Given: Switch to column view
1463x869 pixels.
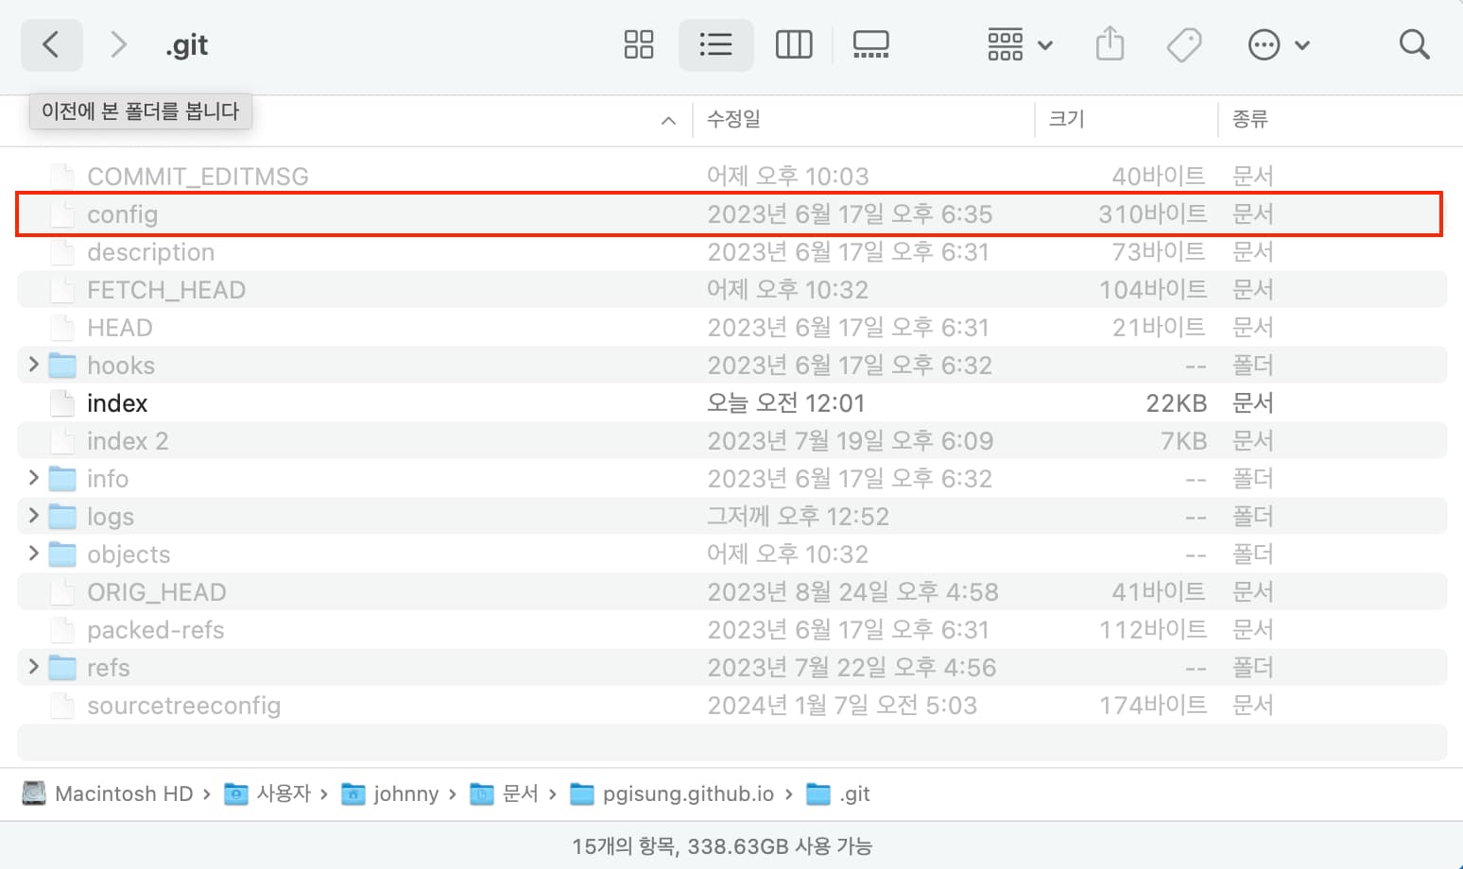Looking at the screenshot, I should point(793,43).
